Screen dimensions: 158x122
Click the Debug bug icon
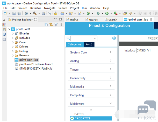(98, 13)
